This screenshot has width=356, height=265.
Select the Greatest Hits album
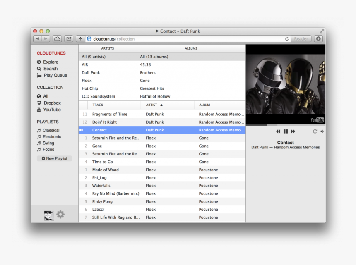coord(191,88)
